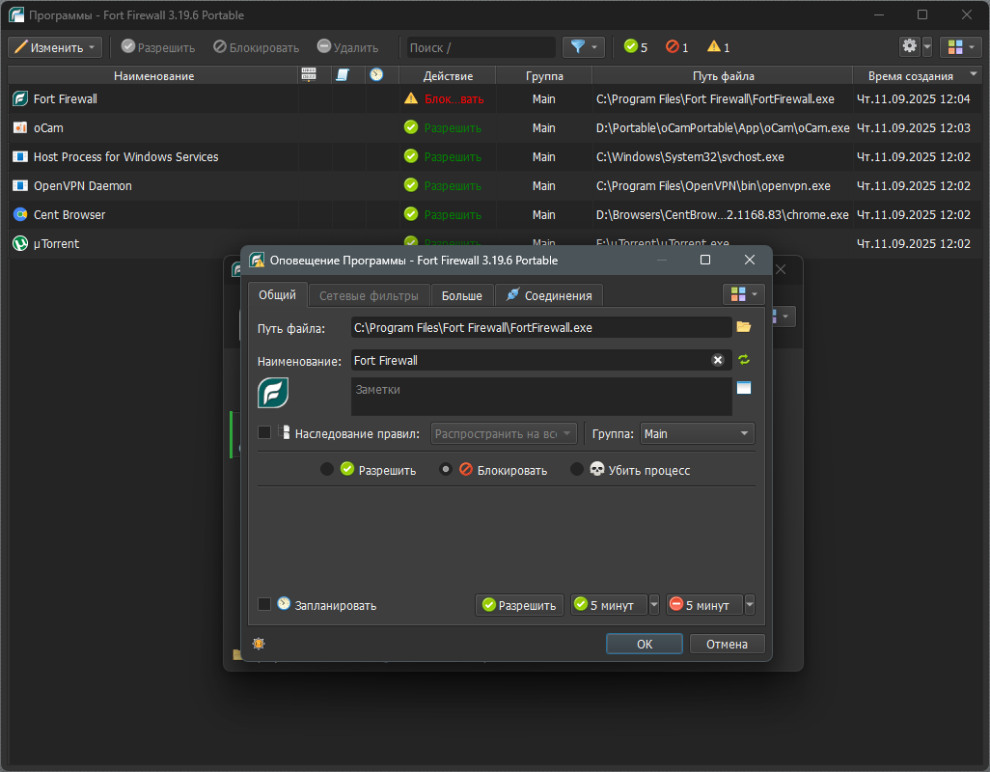Viewport: 990px width, 772px height.
Task: Click the notes window icon beside Заметки
Action: pos(744,388)
